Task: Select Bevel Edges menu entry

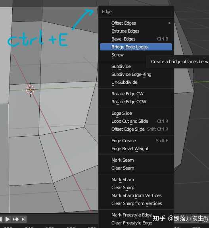Action: tap(136, 39)
